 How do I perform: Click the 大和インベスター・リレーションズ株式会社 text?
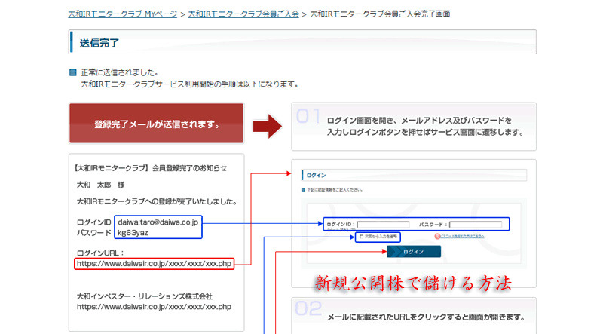tap(145, 296)
